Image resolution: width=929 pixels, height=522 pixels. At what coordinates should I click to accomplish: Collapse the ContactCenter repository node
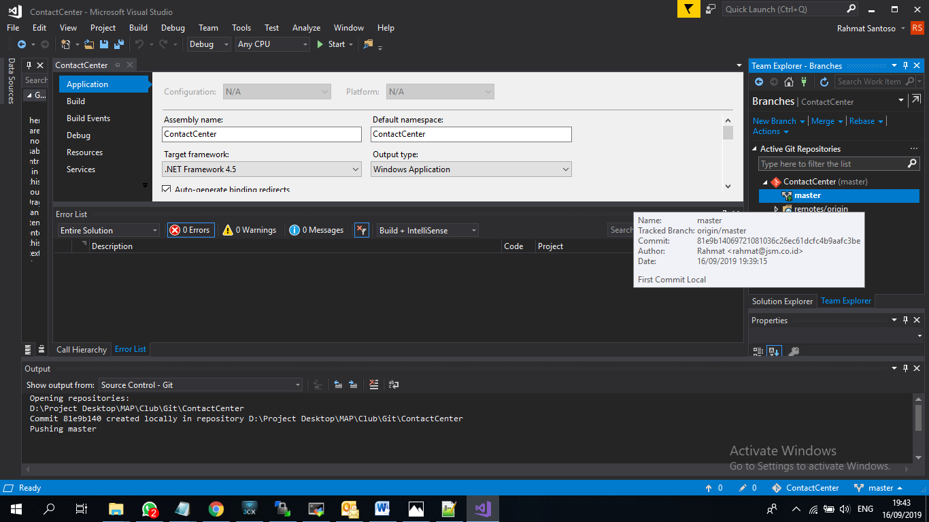tap(765, 182)
